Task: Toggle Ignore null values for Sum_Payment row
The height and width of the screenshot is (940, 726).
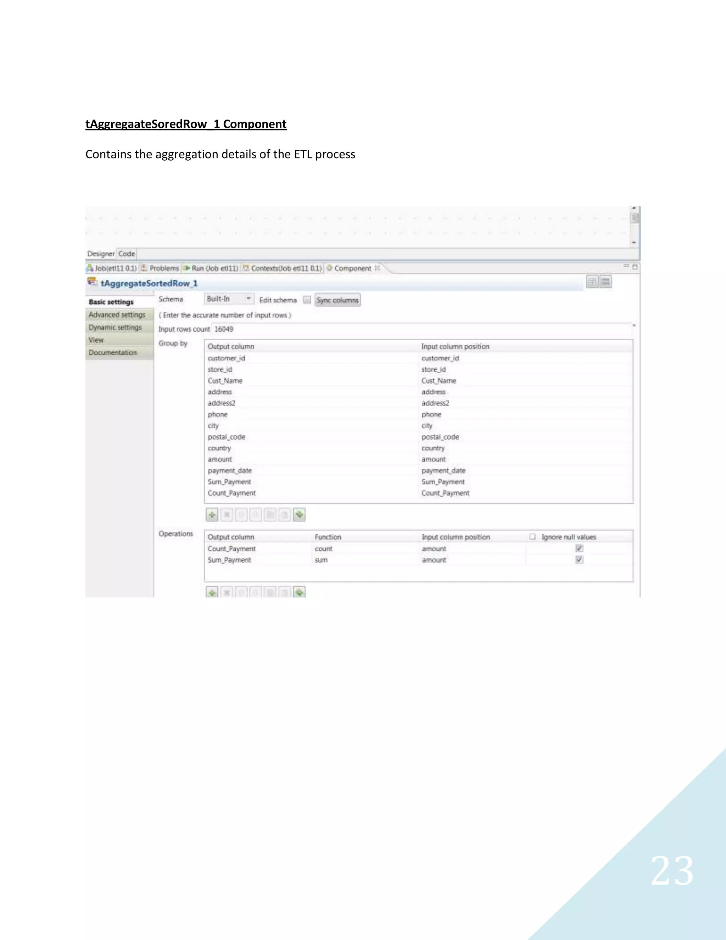Action: (579, 559)
